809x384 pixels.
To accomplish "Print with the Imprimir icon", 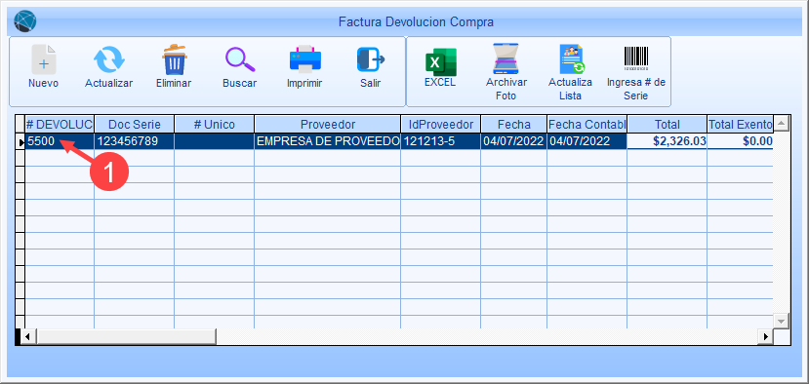I will click(x=304, y=59).
